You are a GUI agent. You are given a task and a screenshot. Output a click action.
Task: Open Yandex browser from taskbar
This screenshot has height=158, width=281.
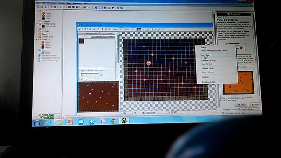pyautogui.click(x=102, y=122)
